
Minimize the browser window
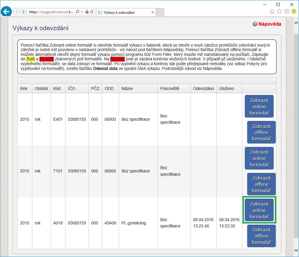tap(265, 4)
